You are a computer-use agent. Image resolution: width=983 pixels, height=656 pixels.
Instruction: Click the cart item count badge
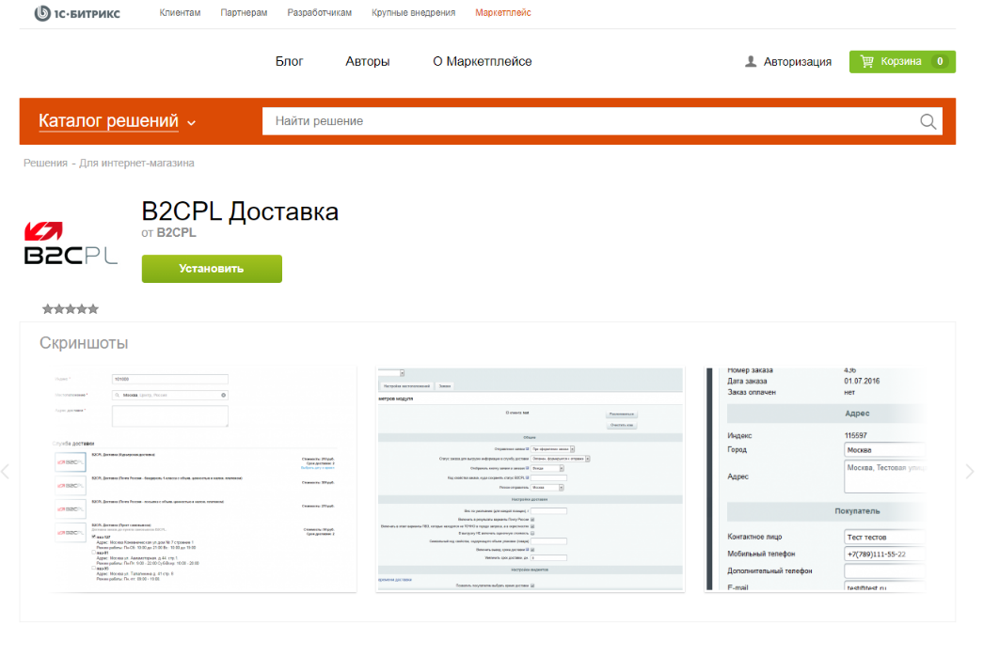[x=939, y=61]
